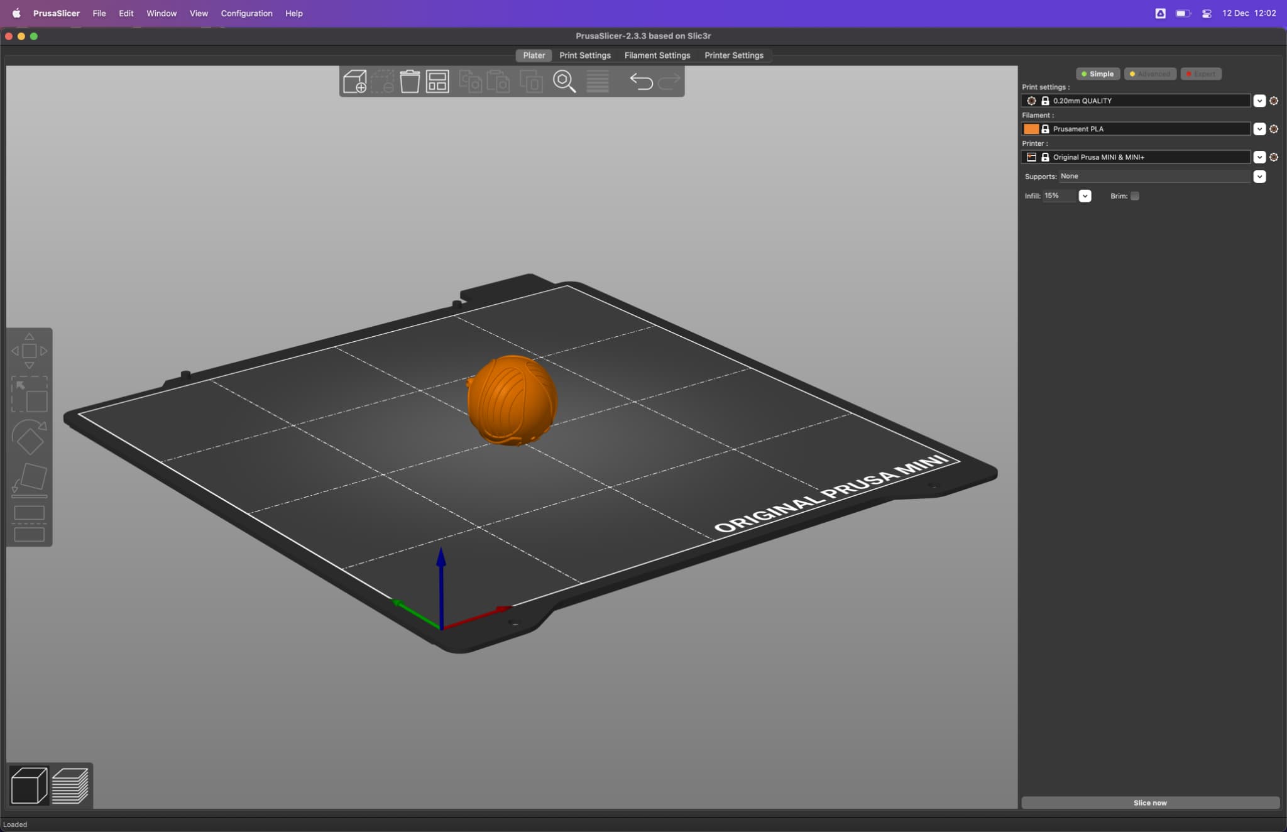Select the Move gizmo tool

tap(29, 351)
